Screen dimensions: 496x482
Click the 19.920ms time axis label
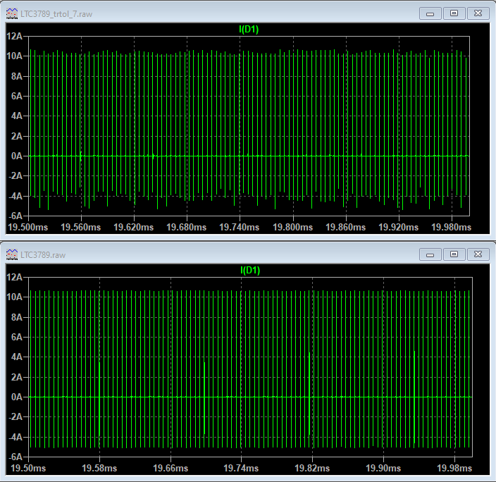pos(398,227)
